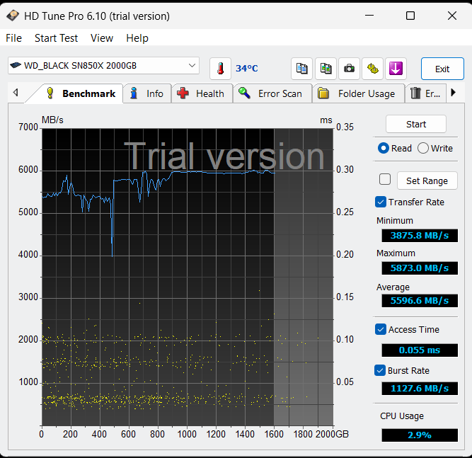Uncheck the Transfer Rate checkbox

click(x=381, y=202)
